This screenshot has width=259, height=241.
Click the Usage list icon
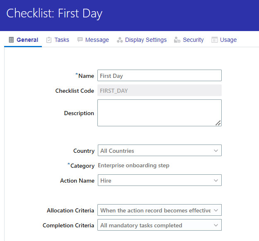click(x=215, y=40)
